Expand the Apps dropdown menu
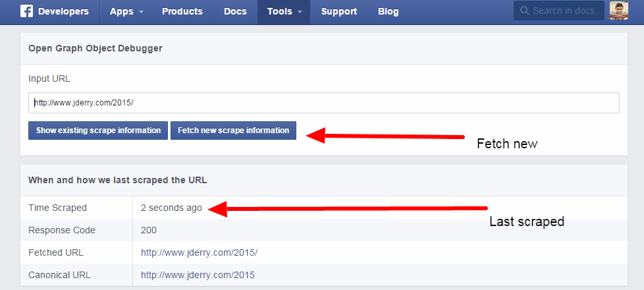Image resolution: width=644 pixels, height=290 pixels. click(x=126, y=11)
